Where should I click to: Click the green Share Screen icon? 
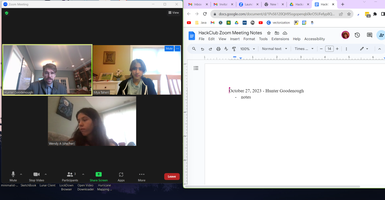[x=99, y=174]
